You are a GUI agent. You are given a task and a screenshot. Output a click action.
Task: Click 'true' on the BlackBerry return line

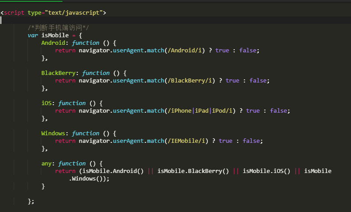(x=232, y=81)
